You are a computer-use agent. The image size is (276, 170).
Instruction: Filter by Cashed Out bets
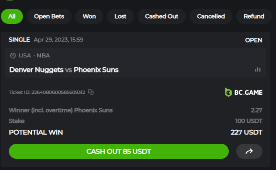pyautogui.click(x=161, y=16)
